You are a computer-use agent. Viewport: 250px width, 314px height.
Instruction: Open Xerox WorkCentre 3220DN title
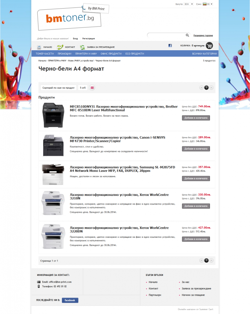pos(119,230)
